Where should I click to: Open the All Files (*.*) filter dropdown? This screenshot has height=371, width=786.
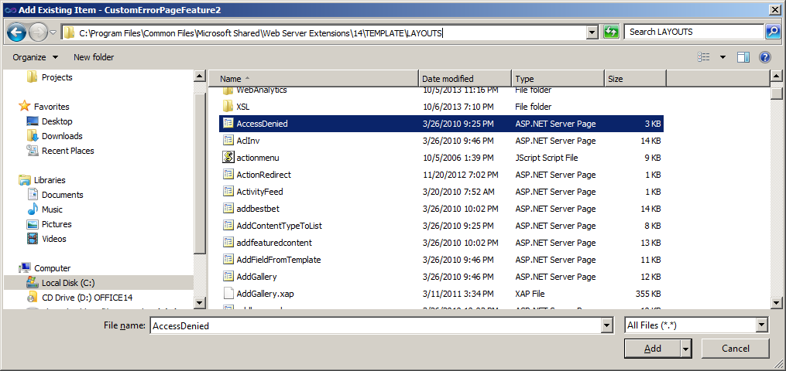(696, 325)
